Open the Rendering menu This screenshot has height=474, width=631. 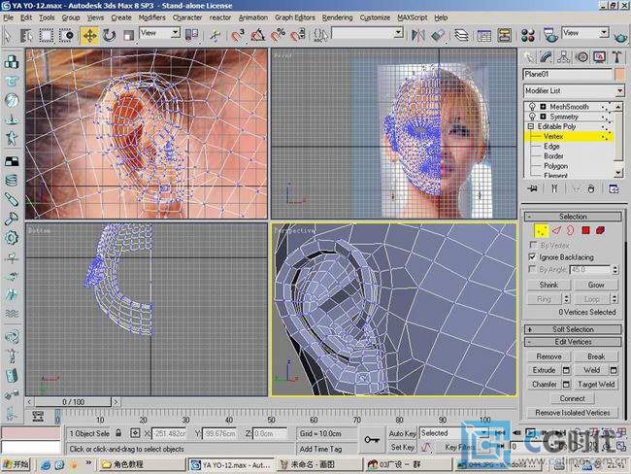click(337, 17)
